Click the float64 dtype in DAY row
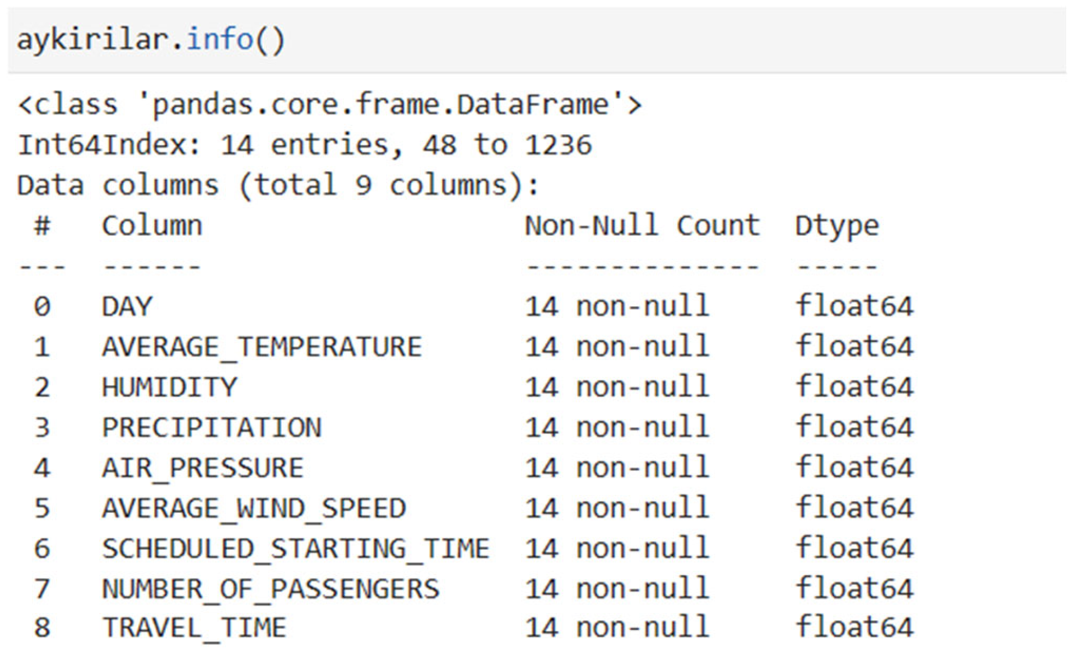 [854, 306]
